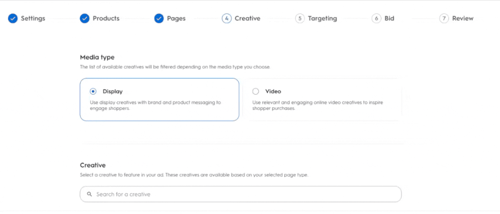The width and height of the screenshot is (500, 214).
Task: Click the Pages step checkmark icon
Action: [x=159, y=18]
